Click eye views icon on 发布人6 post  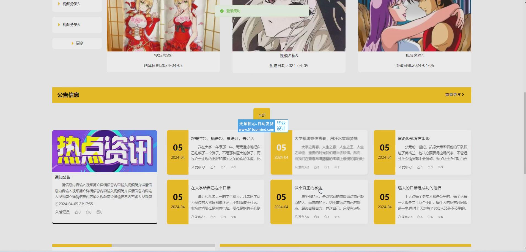(x=439, y=217)
